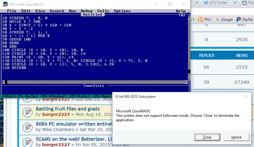Click the Immediate window title
Screen dimensions: 254x147
click(94, 86)
